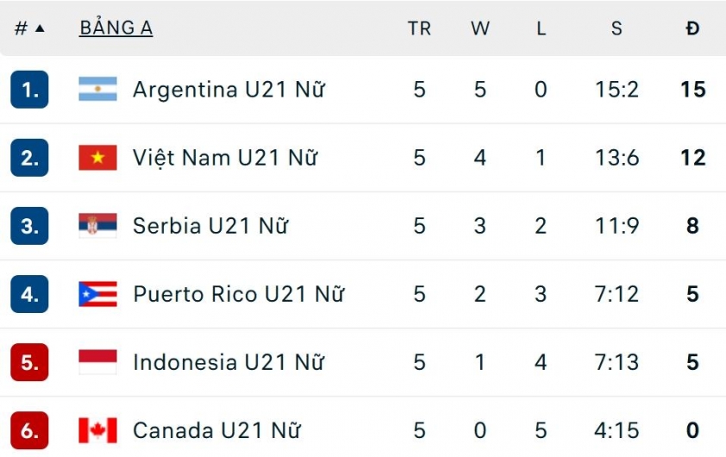Screen dimensions: 726x457
Task: Click the Indonesia flag icon
Action: pos(97,362)
